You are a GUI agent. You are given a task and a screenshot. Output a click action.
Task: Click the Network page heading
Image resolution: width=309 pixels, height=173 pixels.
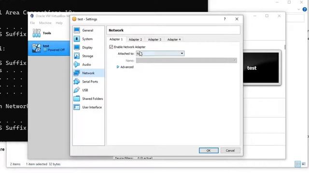pyautogui.click(x=116, y=30)
